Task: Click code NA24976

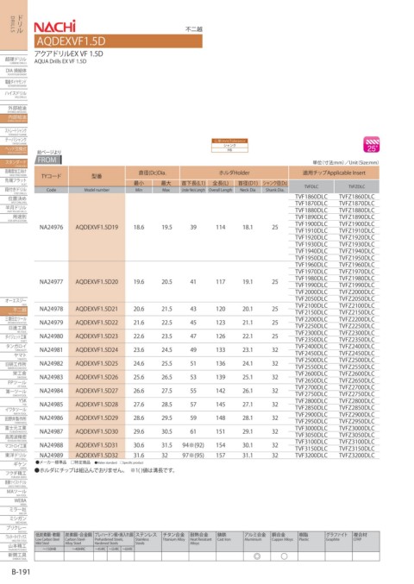Action: click(51, 227)
